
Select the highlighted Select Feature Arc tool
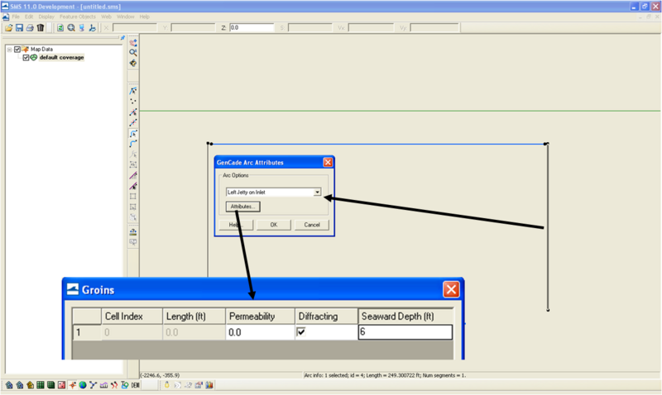(x=133, y=134)
